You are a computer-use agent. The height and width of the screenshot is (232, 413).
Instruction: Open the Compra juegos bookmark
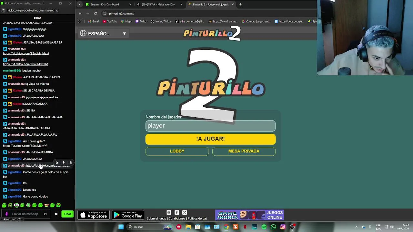click(x=256, y=22)
